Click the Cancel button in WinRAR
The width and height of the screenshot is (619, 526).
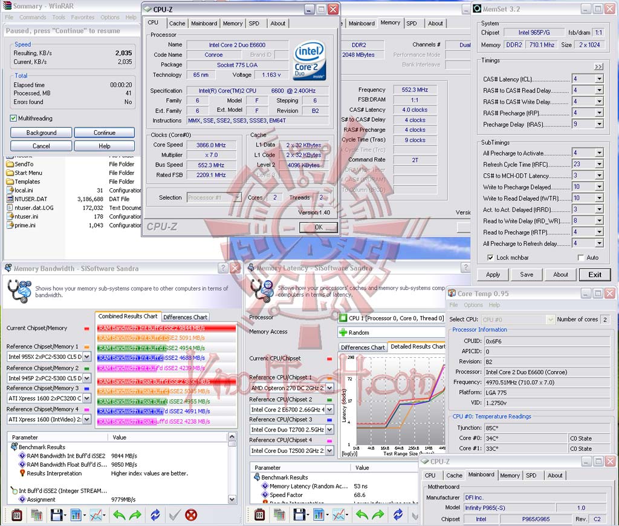(x=41, y=146)
